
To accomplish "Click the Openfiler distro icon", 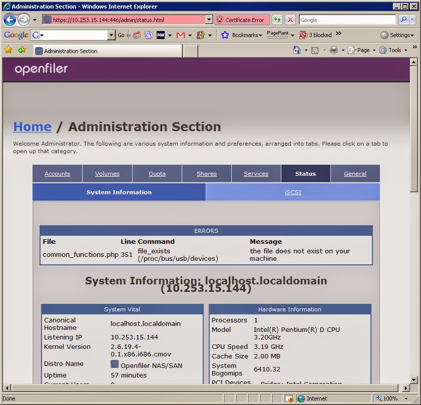I will click(x=114, y=364).
